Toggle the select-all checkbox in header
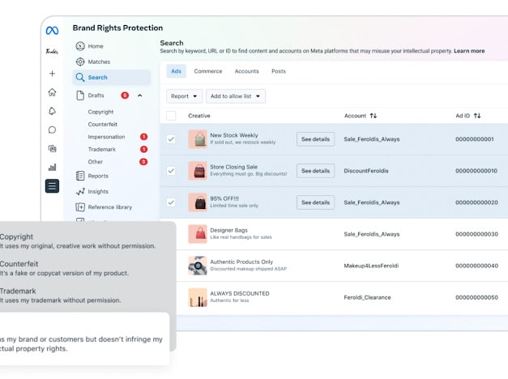Image resolution: width=508 pixels, height=379 pixels. tap(171, 116)
